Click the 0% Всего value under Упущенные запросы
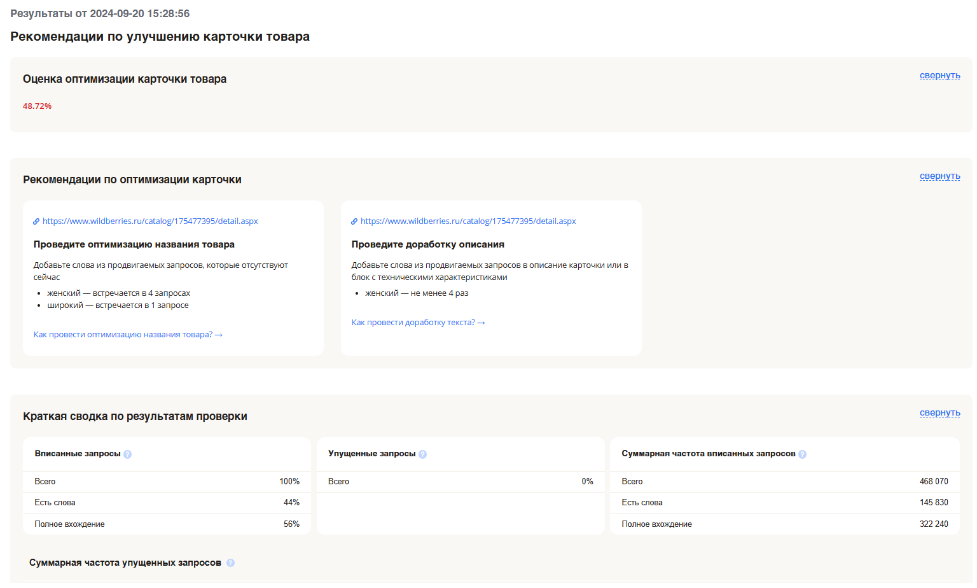This screenshot has width=977, height=588. 587,482
